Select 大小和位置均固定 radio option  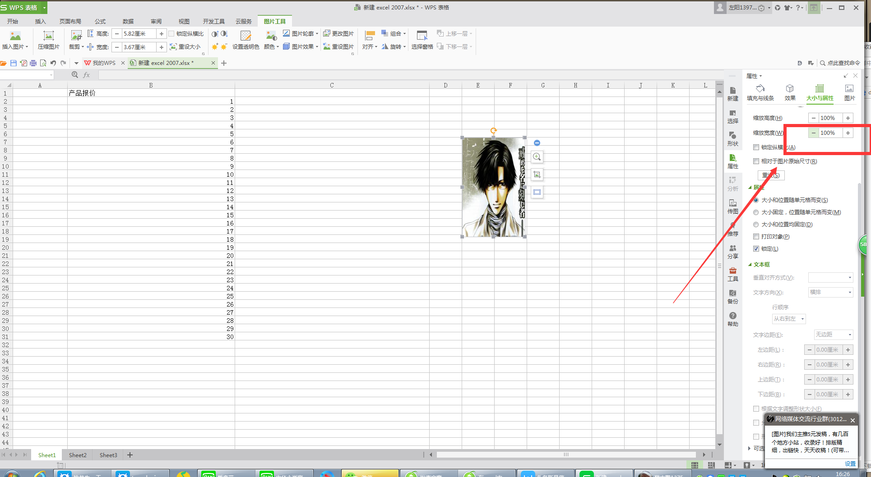(x=756, y=225)
